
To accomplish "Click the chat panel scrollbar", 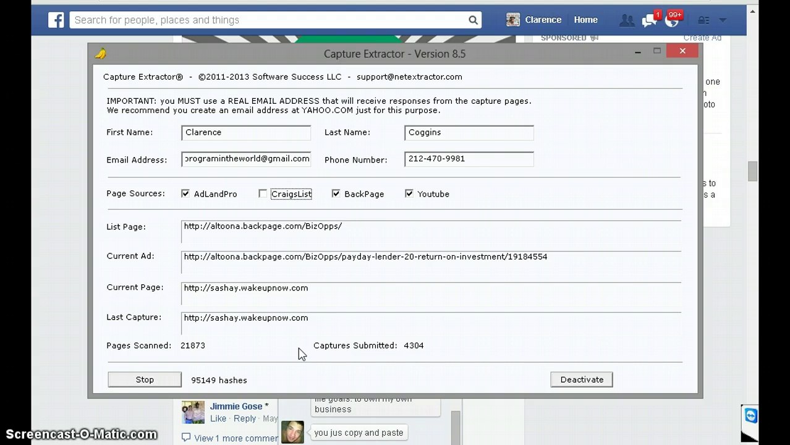I will 456,428.
